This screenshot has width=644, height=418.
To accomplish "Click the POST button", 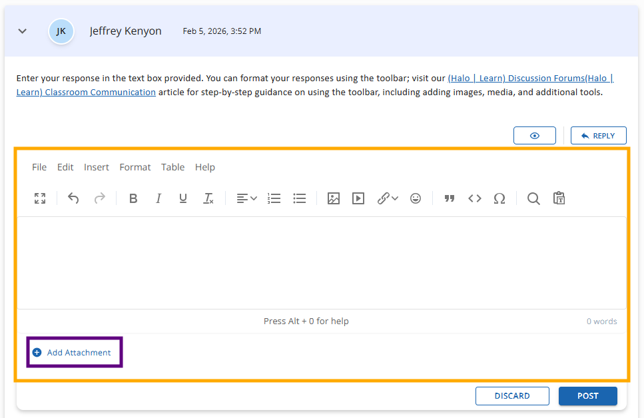I will coord(587,396).
